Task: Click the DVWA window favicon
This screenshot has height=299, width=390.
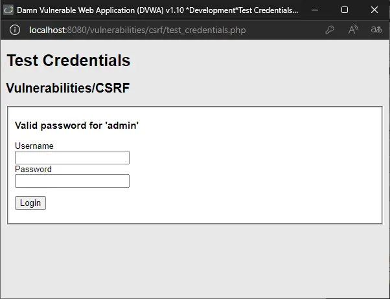Action: coord(8,10)
